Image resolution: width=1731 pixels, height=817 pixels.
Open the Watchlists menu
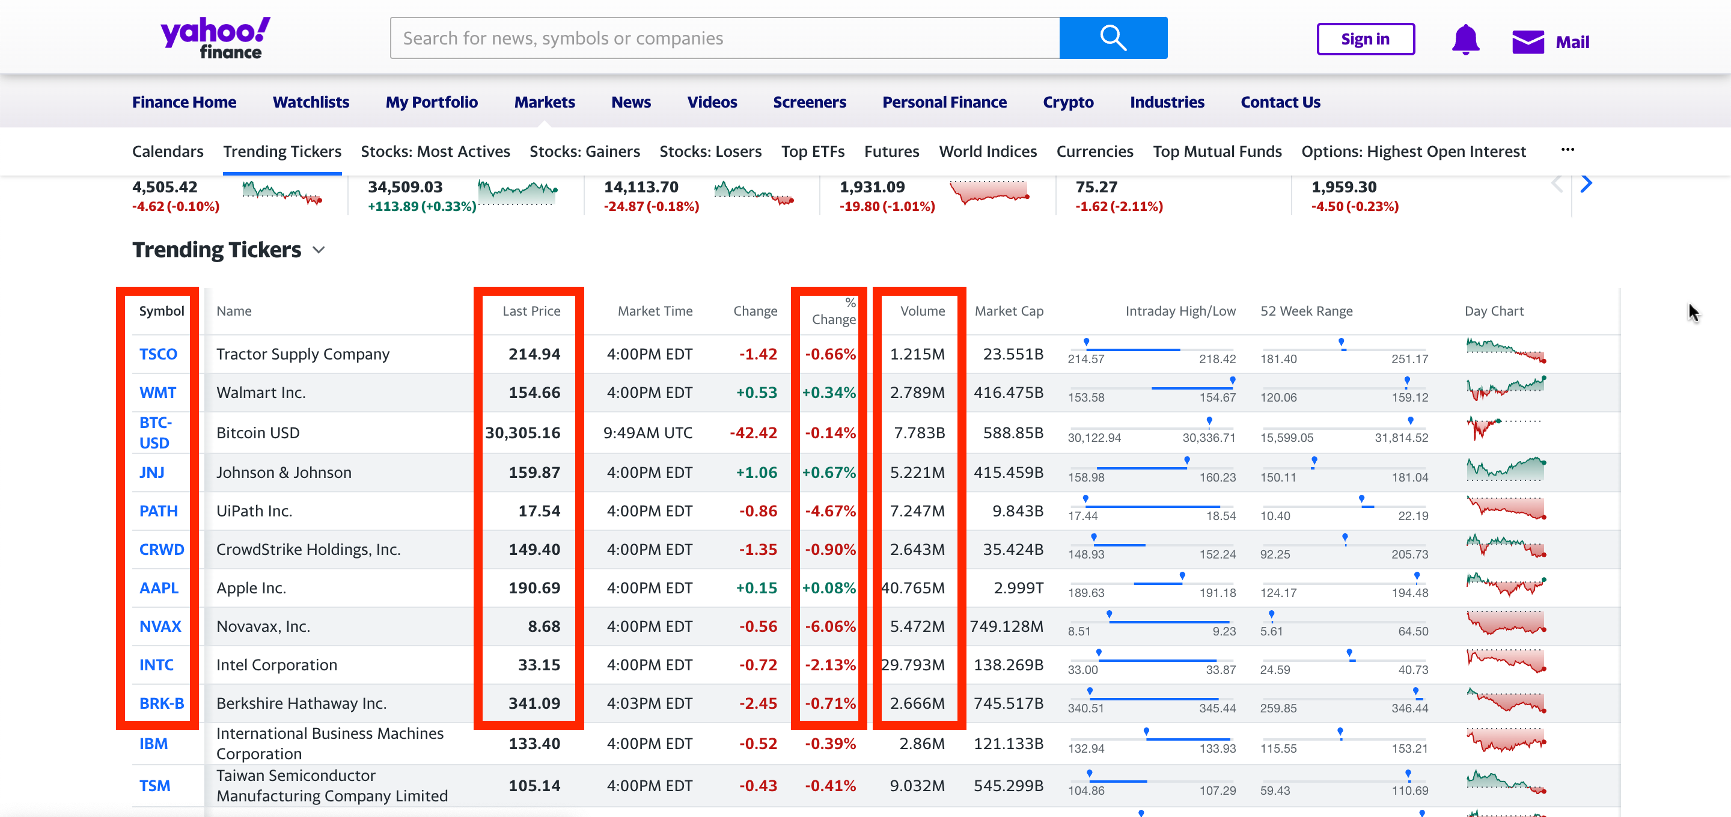coord(311,102)
